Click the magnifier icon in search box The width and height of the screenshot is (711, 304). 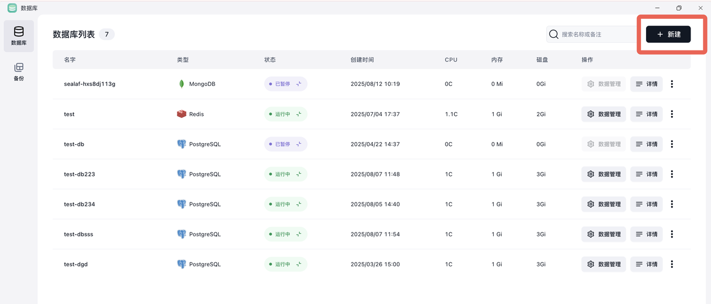[554, 34]
